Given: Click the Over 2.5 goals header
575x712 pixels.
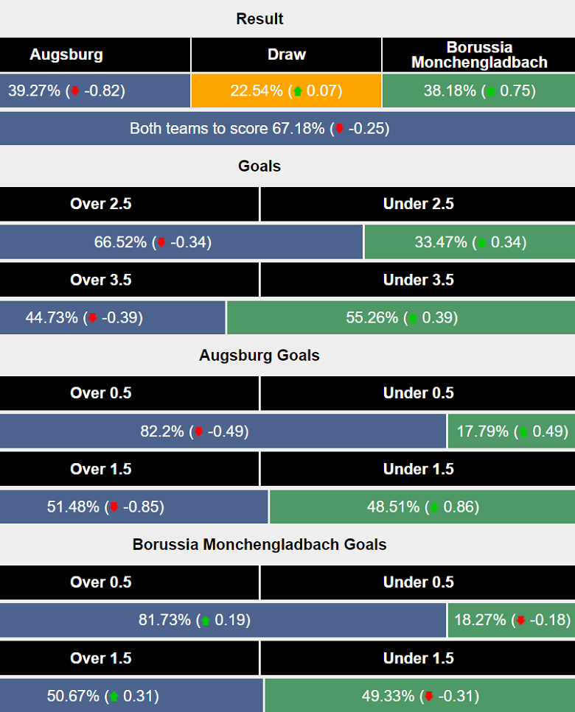Looking at the screenshot, I should pyautogui.click(x=101, y=204).
